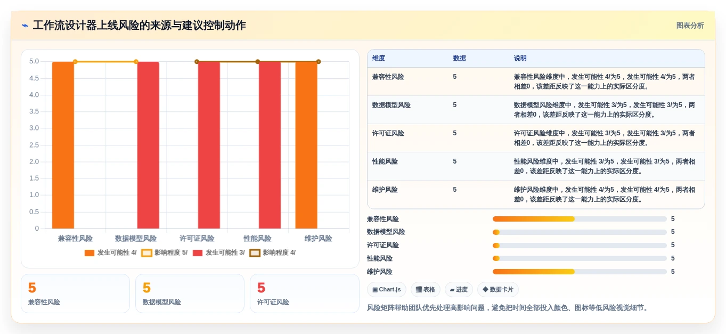
Task: Select the 维护风险 table row name
Action: 385,190
